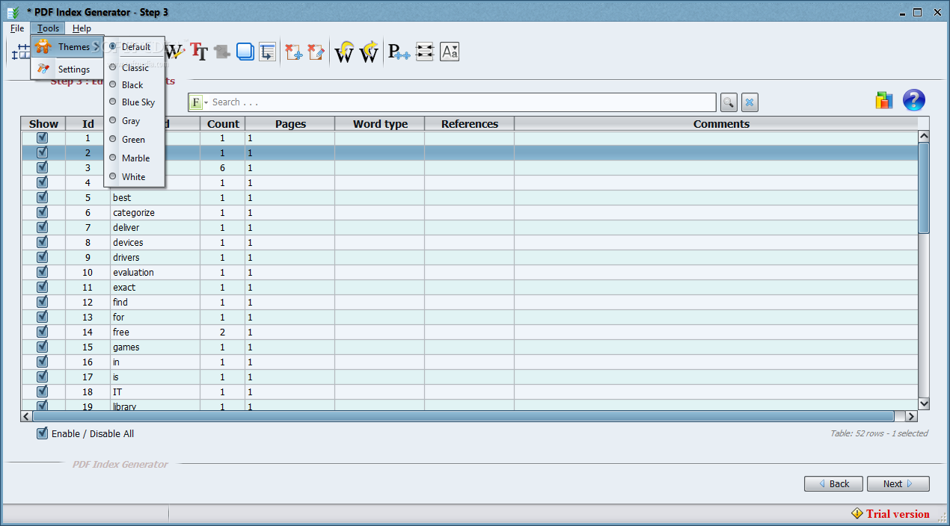
Task: Click the Themes menu character icon
Action: [x=43, y=46]
